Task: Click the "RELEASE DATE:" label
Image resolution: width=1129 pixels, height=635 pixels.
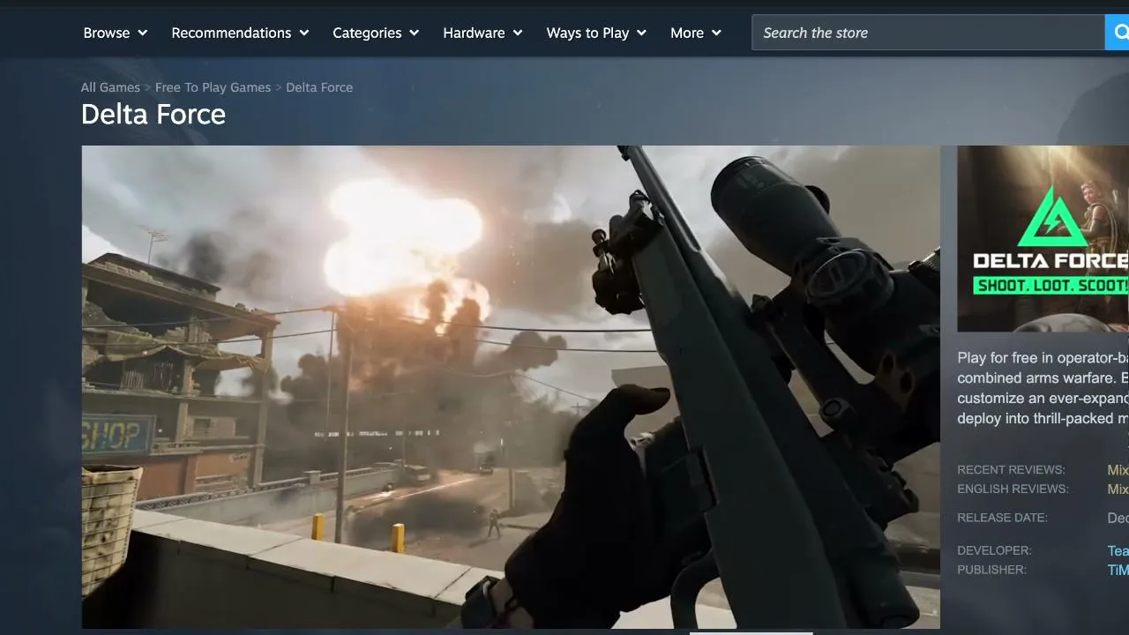Action: pyautogui.click(x=1003, y=518)
